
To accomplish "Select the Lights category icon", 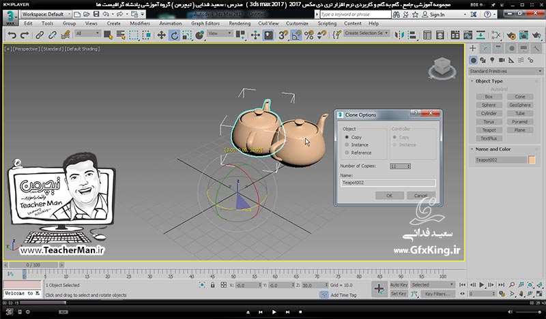I will (492, 60).
